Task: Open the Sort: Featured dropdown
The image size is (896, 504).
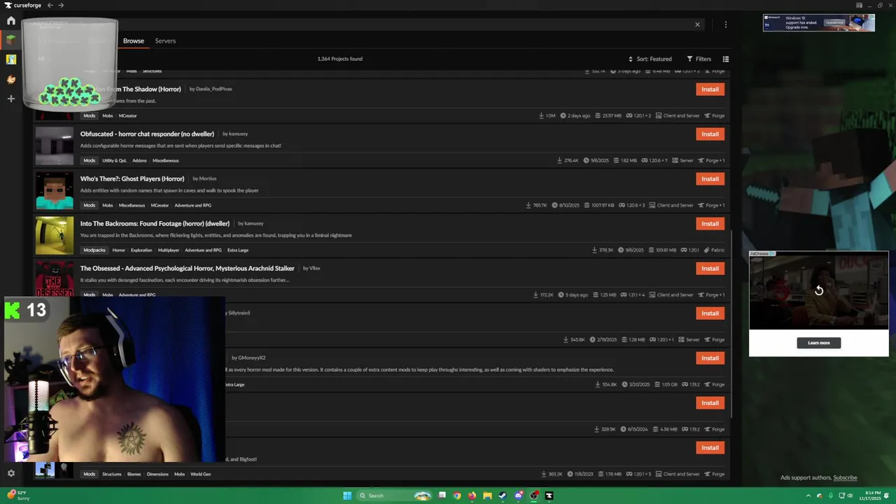Action: [650, 59]
